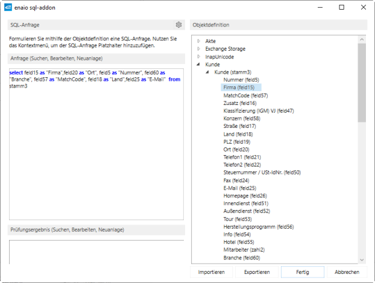Choose MatchCode (feld57) entry
The width and height of the screenshot is (375, 283).
click(245, 95)
